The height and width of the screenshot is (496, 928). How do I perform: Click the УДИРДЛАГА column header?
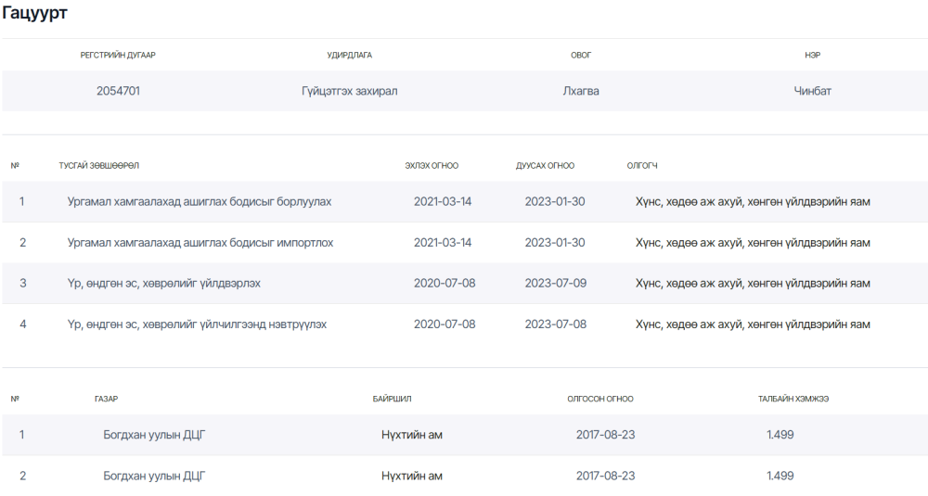pyautogui.click(x=349, y=55)
